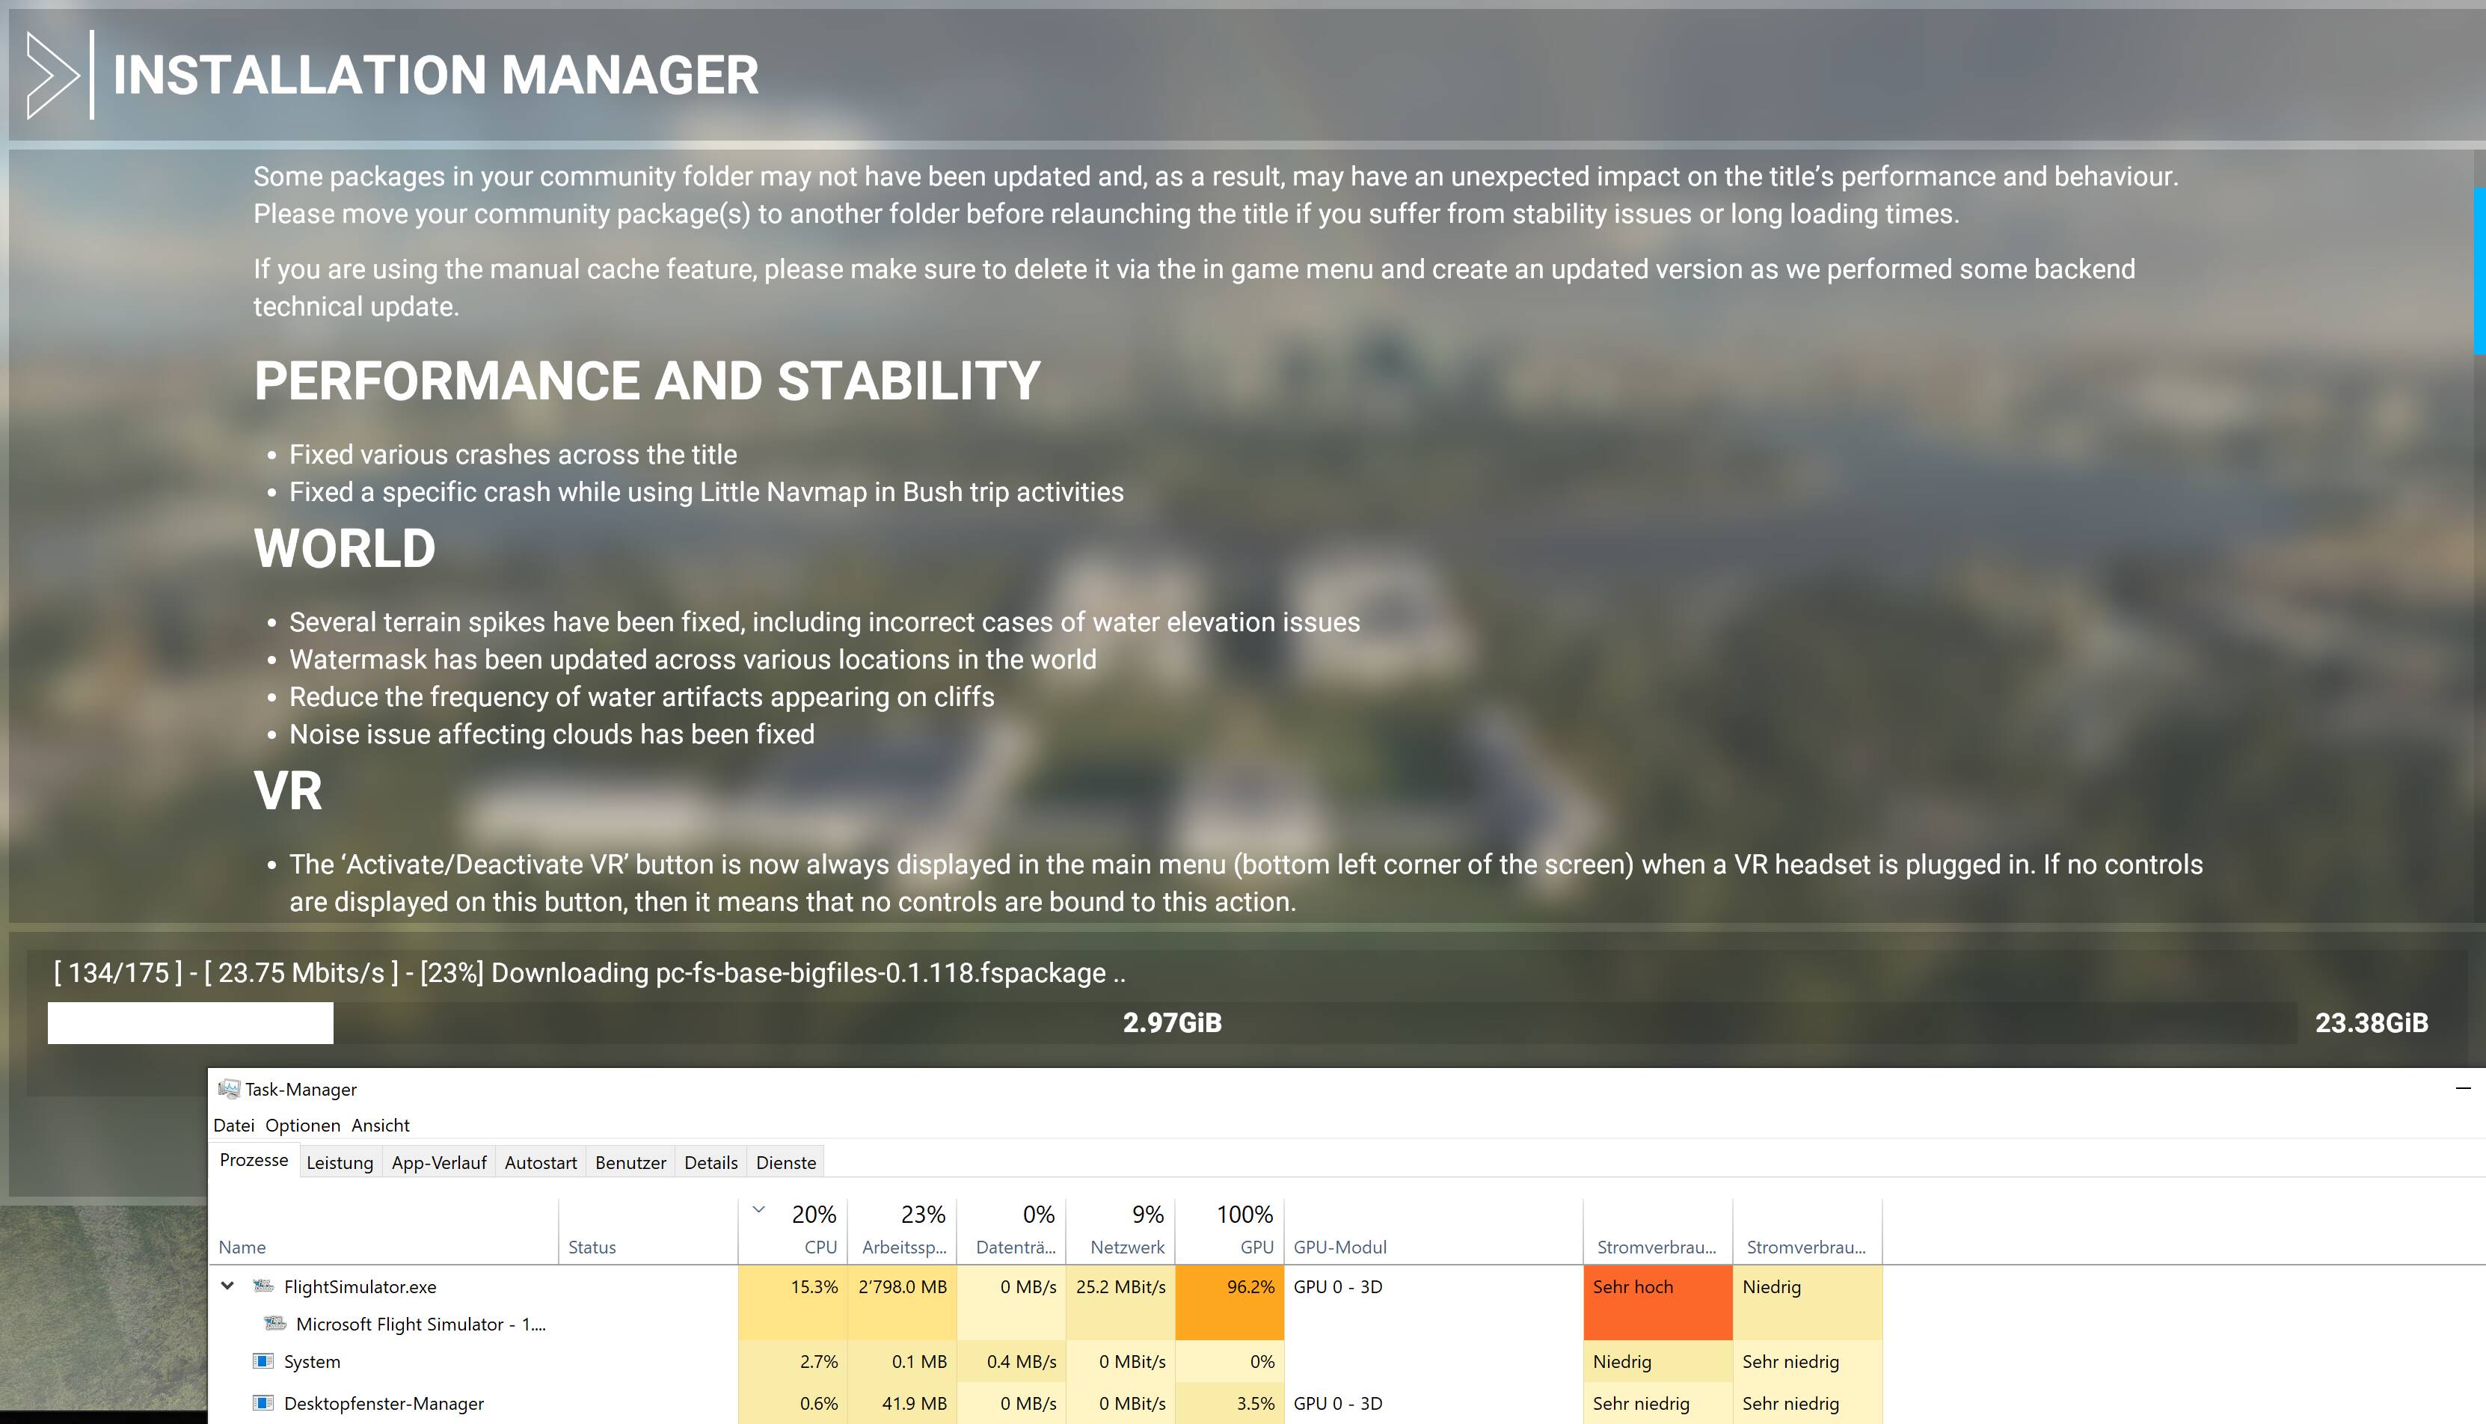The height and width of the screenshot is (1424, 2486).
Task: Click the GPU 0 - 3D cell for FlightSimulator
Action: [x=1338, y=1286]
